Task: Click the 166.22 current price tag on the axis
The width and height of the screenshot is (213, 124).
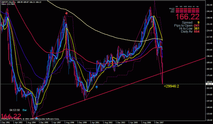Action: tap(209, 84)
